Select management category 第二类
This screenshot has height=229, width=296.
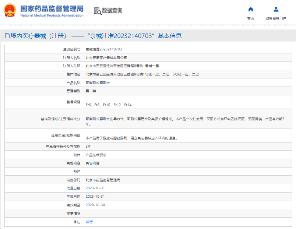[x=91, y=91]
